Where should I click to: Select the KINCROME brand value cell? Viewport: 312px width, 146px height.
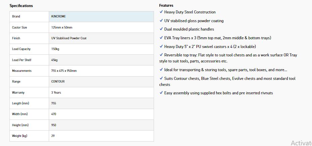pyautogui.click(x=58, y=16)
